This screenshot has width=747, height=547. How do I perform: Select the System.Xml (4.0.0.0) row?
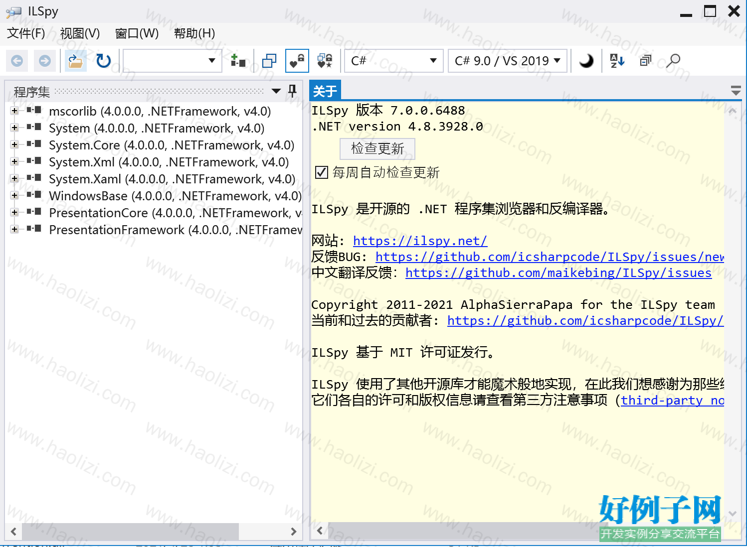pyautogui.click(x=169, y=161)
